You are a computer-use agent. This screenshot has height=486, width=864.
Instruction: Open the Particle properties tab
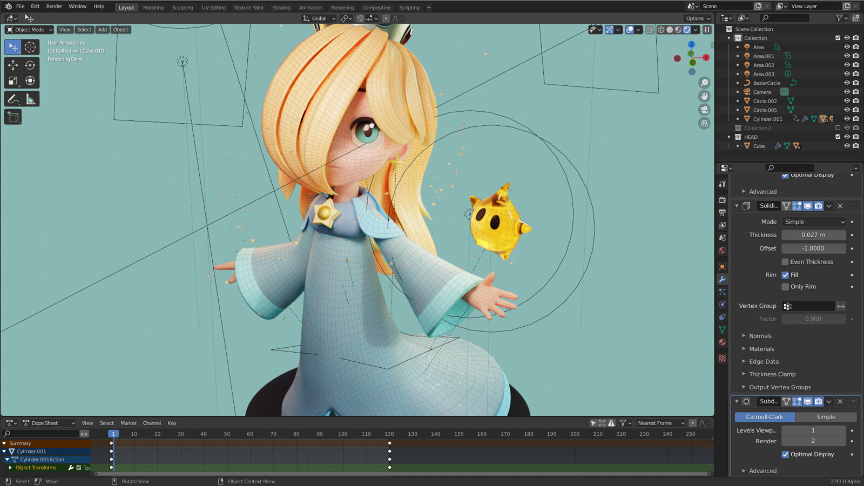point(723,292)
